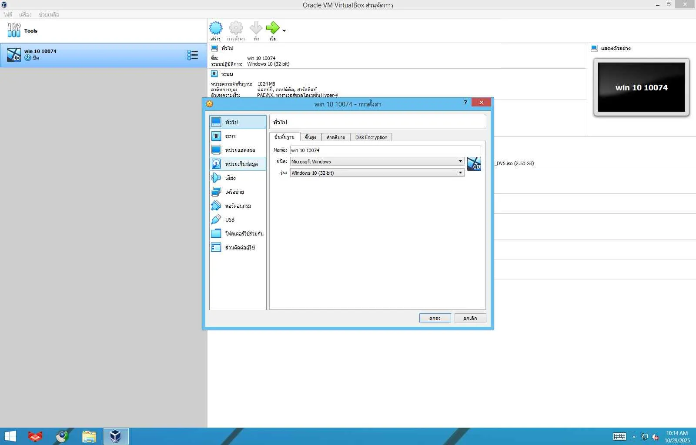Click the "1024 MB" base memory value
696x445 pixels.
tap(266, 84)
